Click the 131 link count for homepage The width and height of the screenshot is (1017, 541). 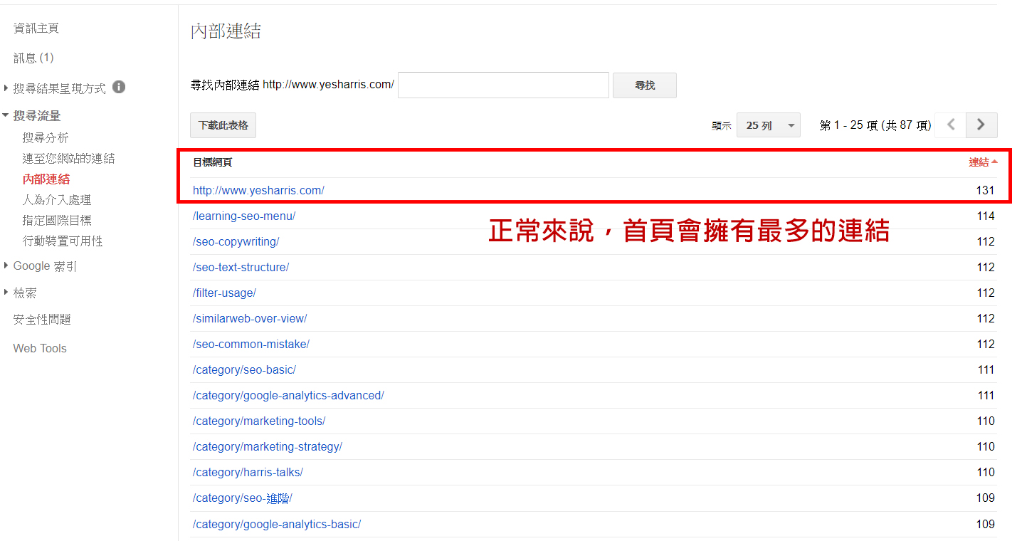986,191
